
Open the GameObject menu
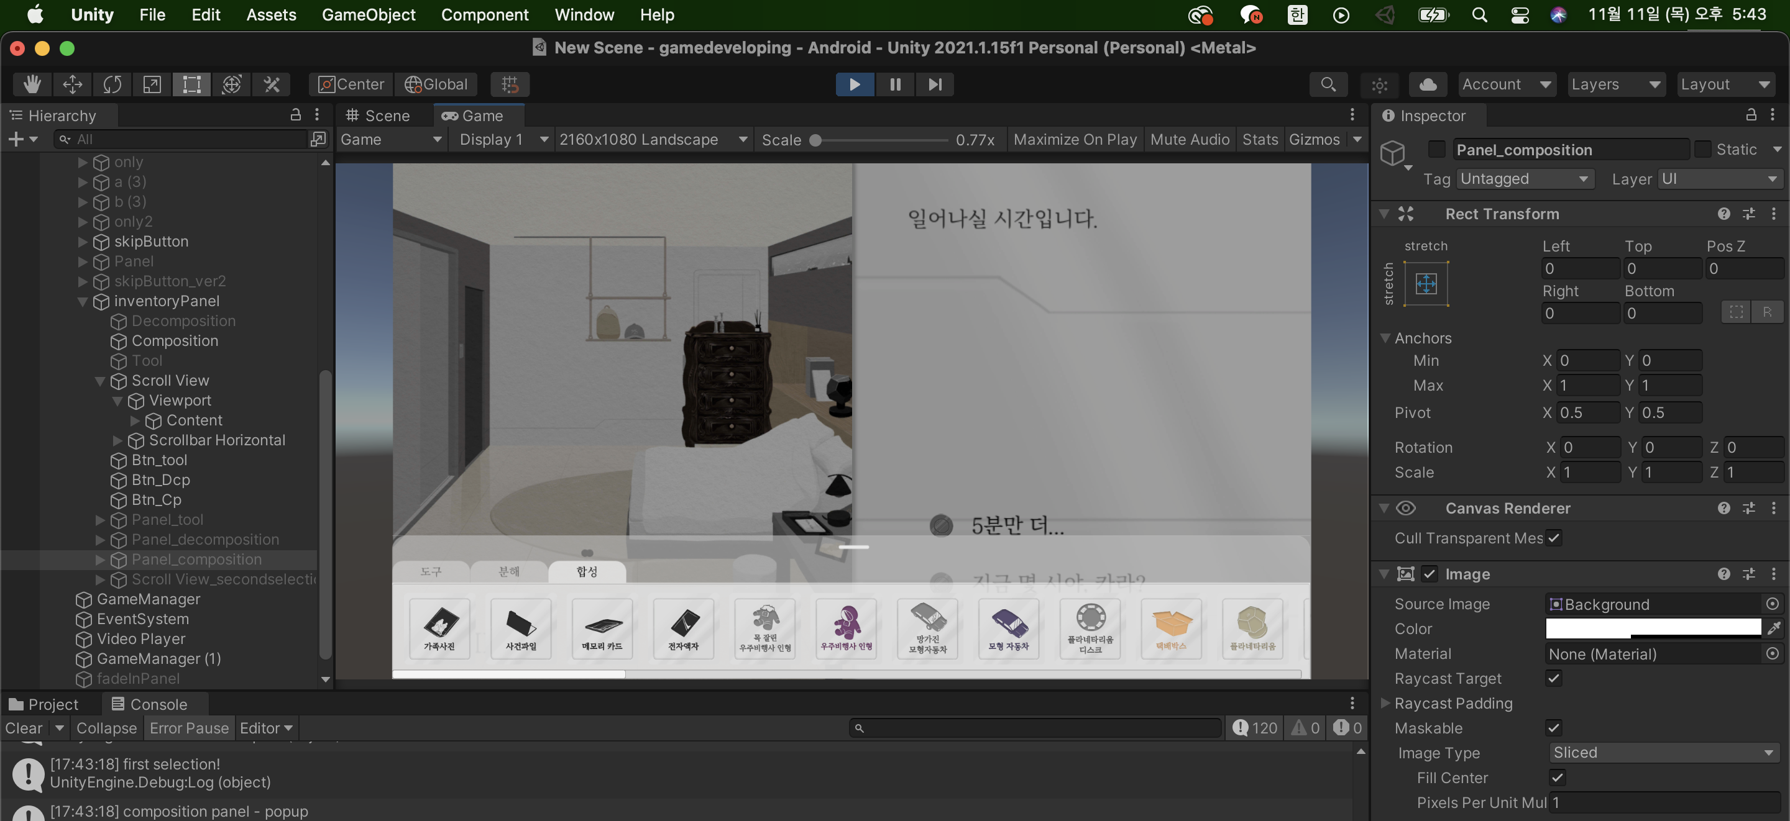[x=369, y=14]
